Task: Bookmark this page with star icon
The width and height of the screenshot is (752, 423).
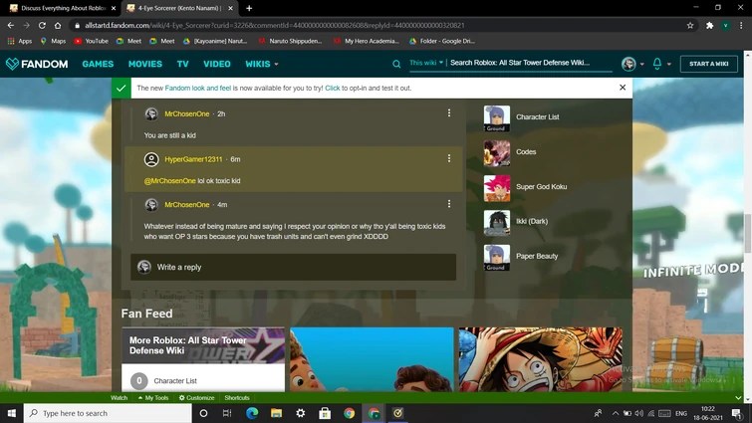Action: (x=690, y=26)
